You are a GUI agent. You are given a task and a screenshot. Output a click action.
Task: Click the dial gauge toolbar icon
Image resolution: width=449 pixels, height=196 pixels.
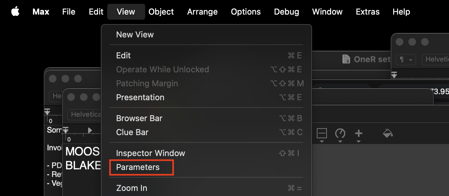[340, 133]
